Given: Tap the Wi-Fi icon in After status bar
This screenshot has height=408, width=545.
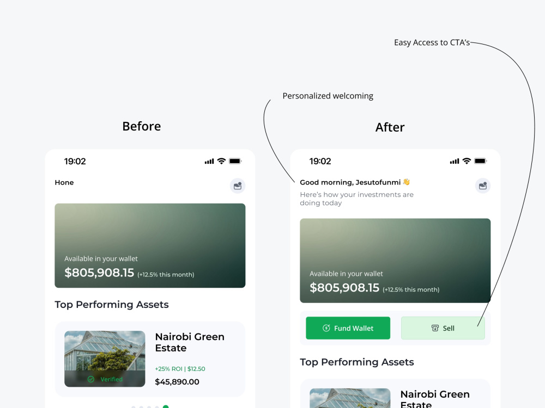Looking at the screenshot, I should click(x=467, y=161).
